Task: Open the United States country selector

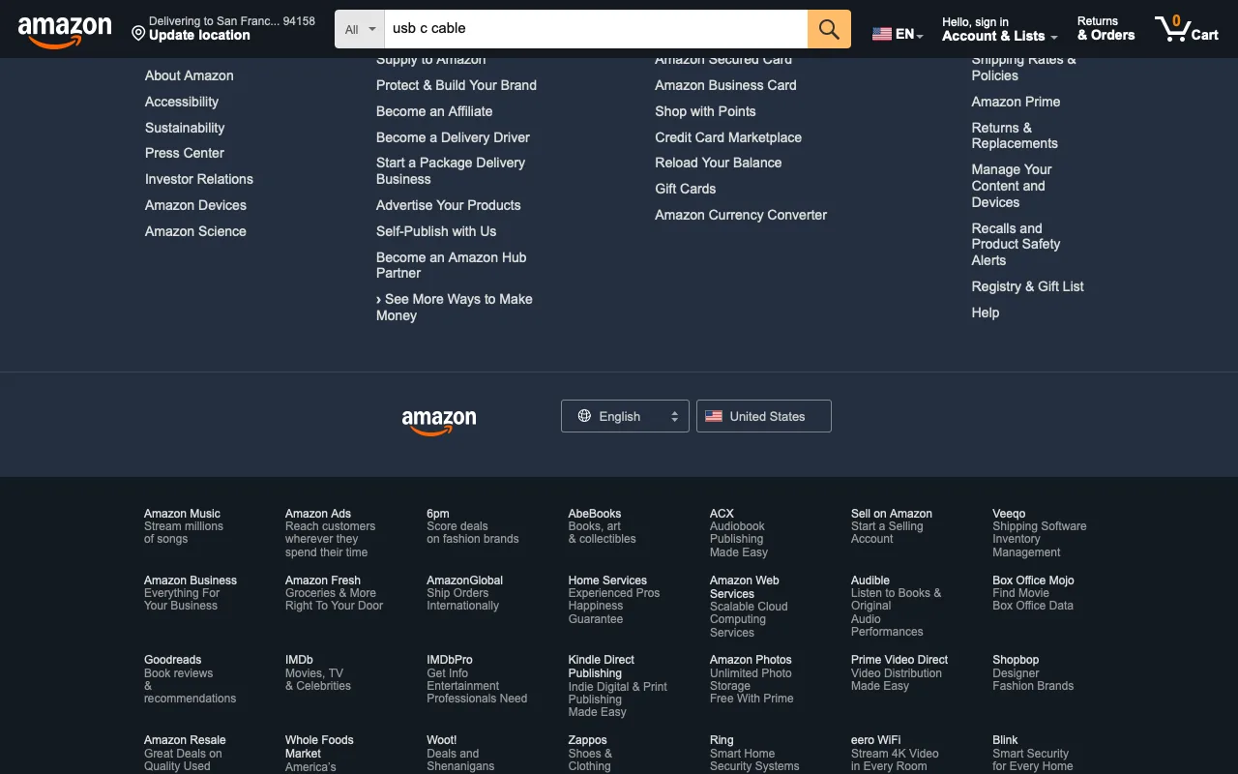Action: click(764, 416)
